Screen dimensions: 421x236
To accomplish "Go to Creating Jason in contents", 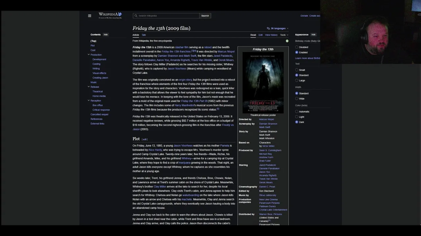I will (100, 78).
